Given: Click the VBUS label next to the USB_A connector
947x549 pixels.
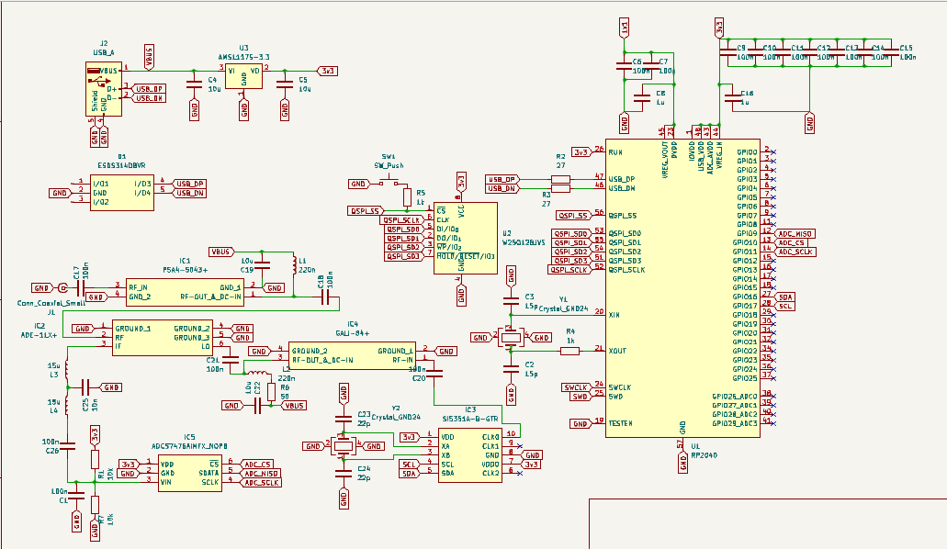Looking at the screenshot, I should (x=149, y=57).
